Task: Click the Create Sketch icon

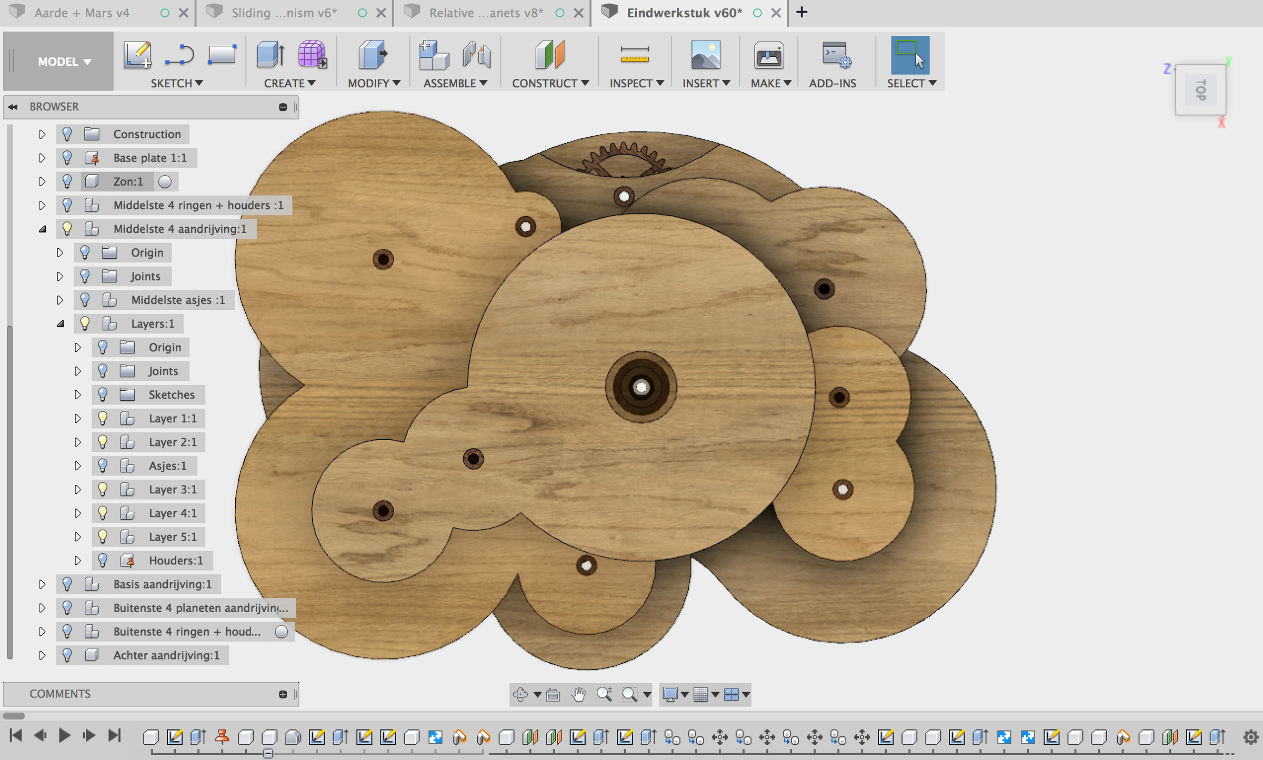Action: (137, 55)
